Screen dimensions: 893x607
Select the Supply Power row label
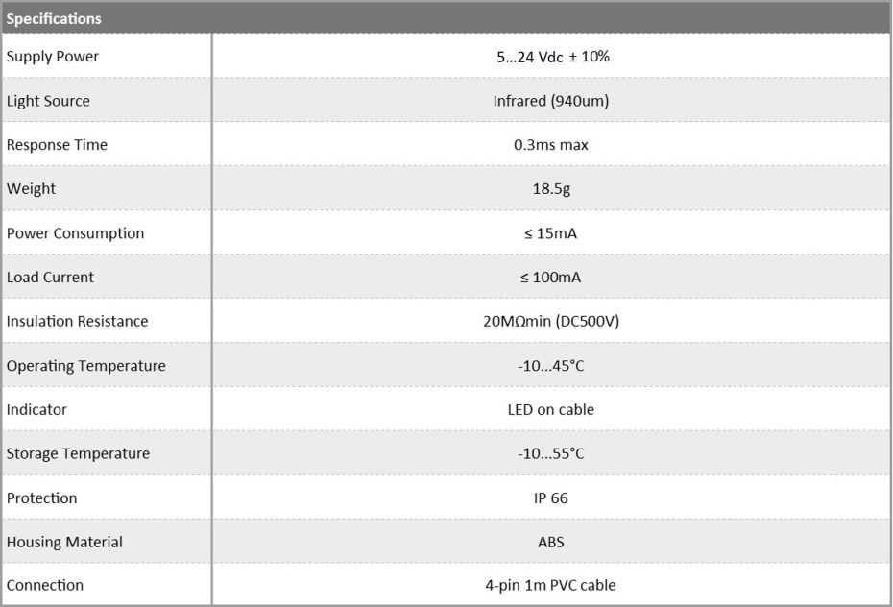tap(53, 57)
